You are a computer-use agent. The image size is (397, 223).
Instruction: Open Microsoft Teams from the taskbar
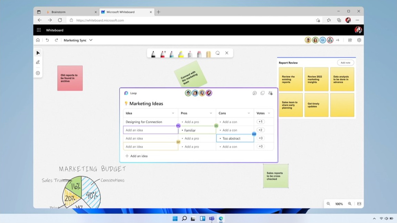tap(212, 219)
